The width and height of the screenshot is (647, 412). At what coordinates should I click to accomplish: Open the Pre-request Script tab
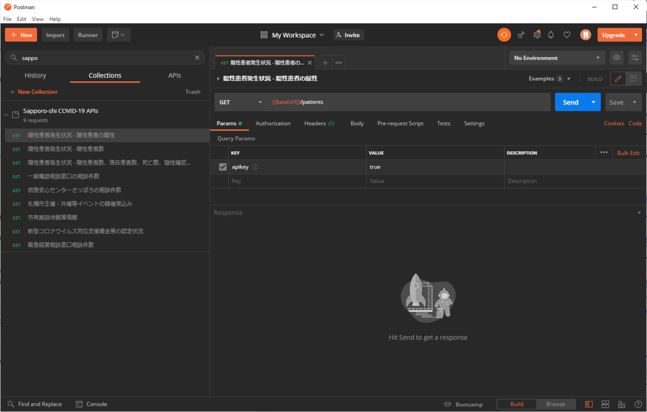point(400,123)
